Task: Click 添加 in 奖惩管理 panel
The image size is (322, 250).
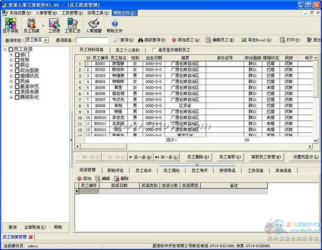Action: point(84,178)
